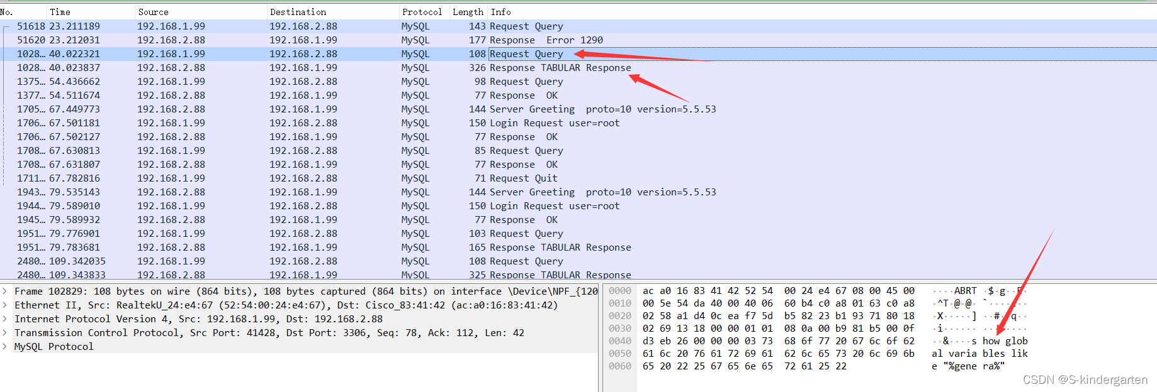Select the packet at time 67.502127
Image resolution: width=1157 pixels, height=392 pixels.
pos(578,137)
